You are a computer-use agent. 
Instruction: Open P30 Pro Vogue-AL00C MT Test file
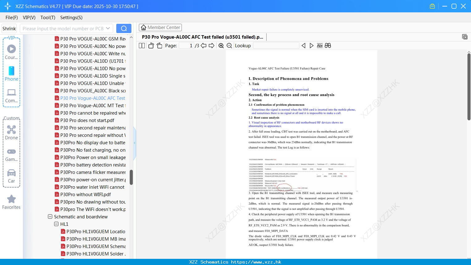90,105
